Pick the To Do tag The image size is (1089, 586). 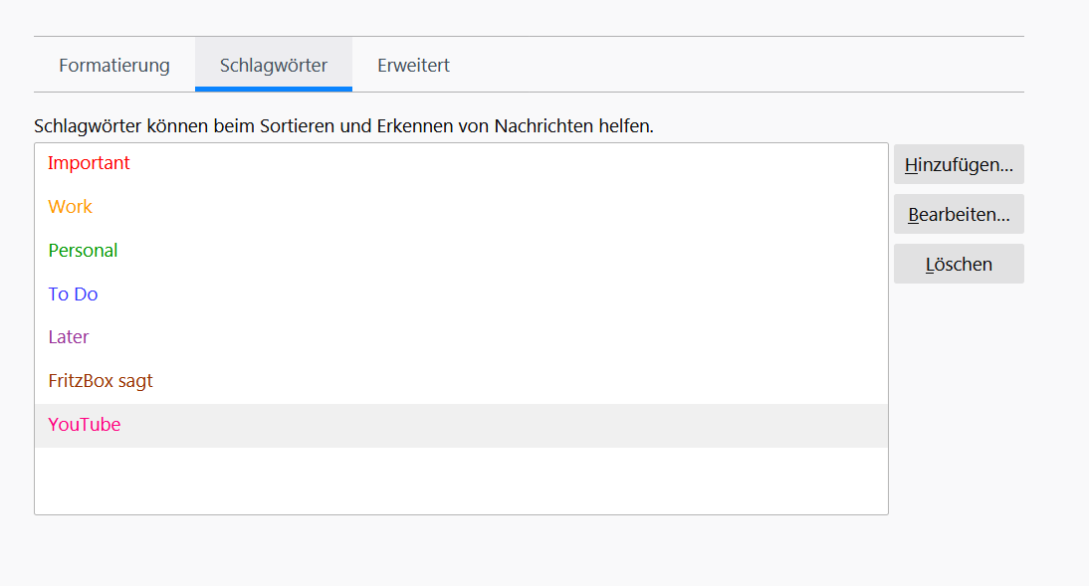point(73,294)
